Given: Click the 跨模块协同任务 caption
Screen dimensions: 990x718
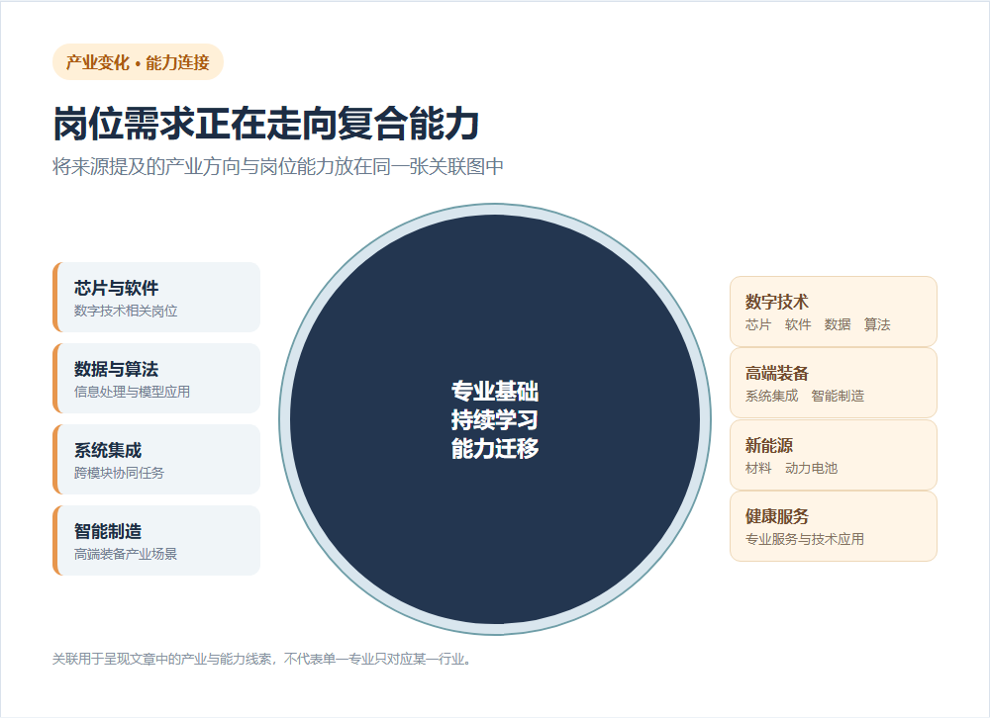Looking at the screenshot, I should point(119,473).
